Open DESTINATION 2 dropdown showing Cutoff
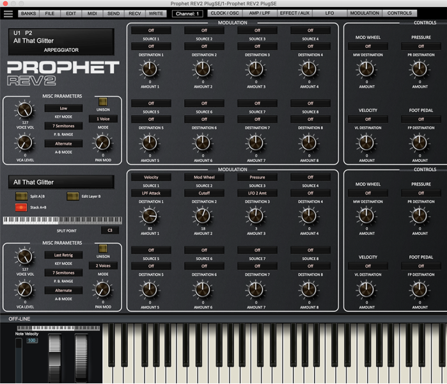Screen dimensions: 447x384 click(204, 193)
